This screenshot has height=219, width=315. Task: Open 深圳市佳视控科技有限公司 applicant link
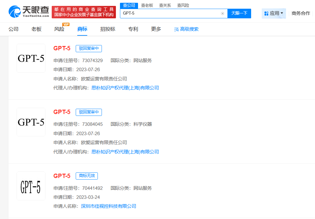tap(108, 206)
